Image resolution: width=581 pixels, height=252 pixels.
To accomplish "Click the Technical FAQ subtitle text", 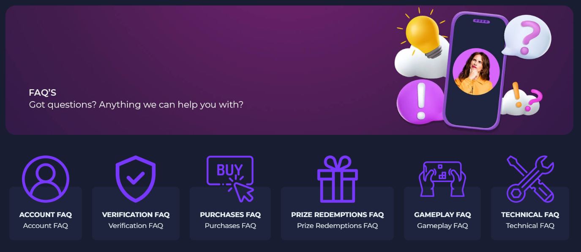I will pyautogui.click(x=530, y=225).
